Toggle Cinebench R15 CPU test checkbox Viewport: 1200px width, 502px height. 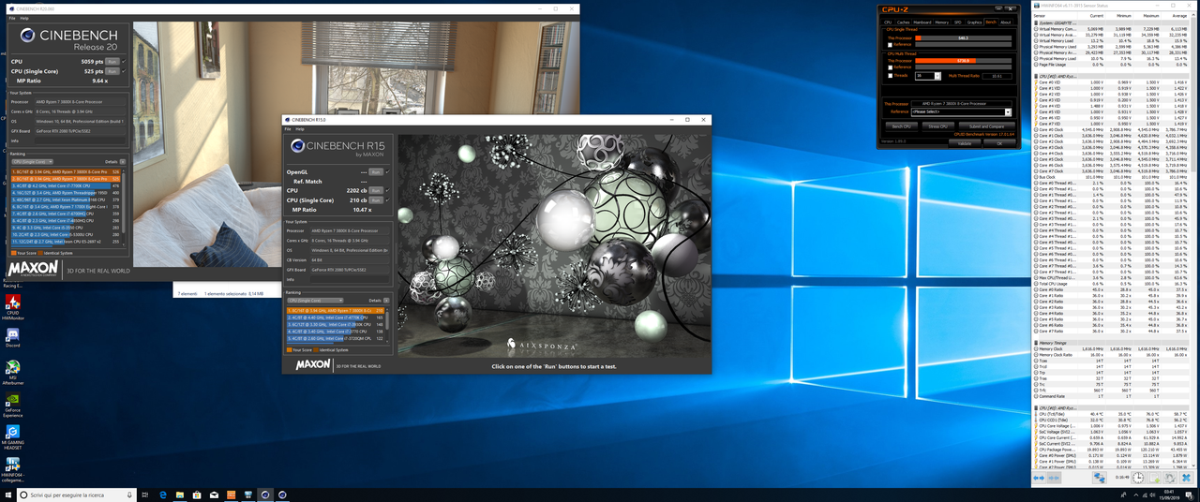point(387,190)
